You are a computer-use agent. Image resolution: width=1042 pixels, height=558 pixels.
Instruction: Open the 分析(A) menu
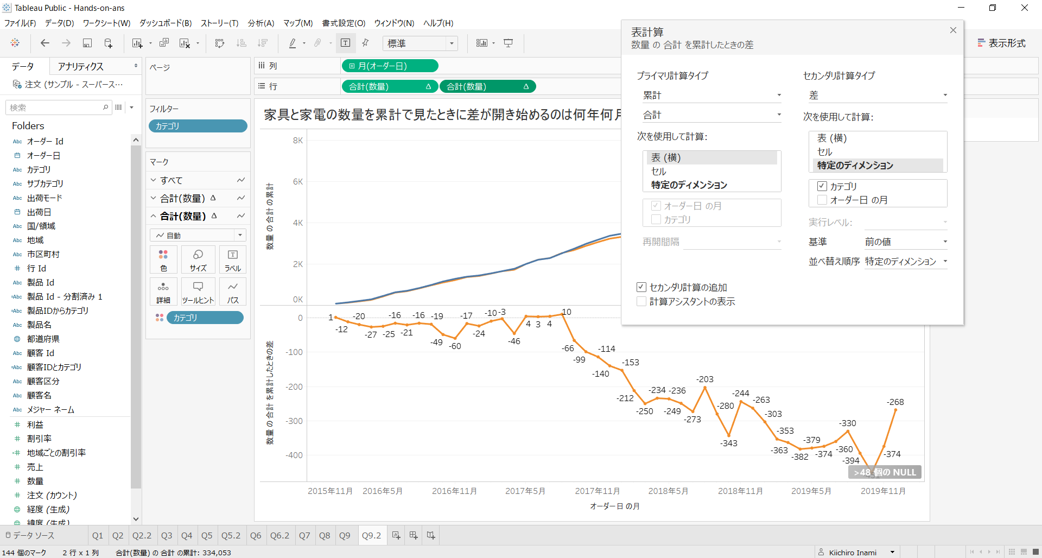[x=261, y=23]
